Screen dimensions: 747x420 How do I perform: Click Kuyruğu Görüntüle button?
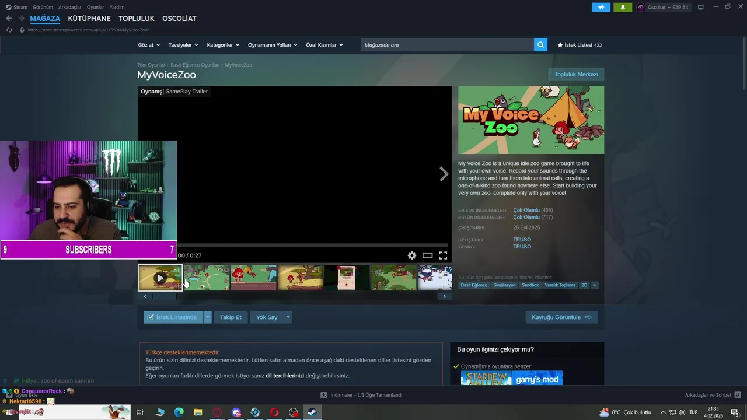pyautogui.click(x=561, y=317)
